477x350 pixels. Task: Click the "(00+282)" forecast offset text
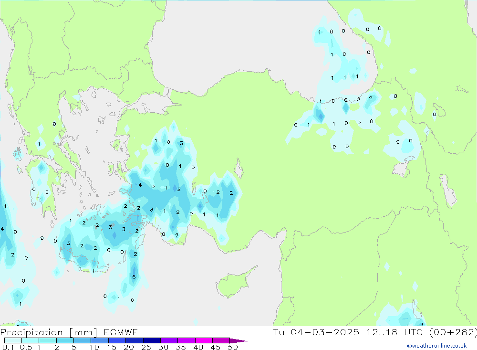click(x=453, y=332)
